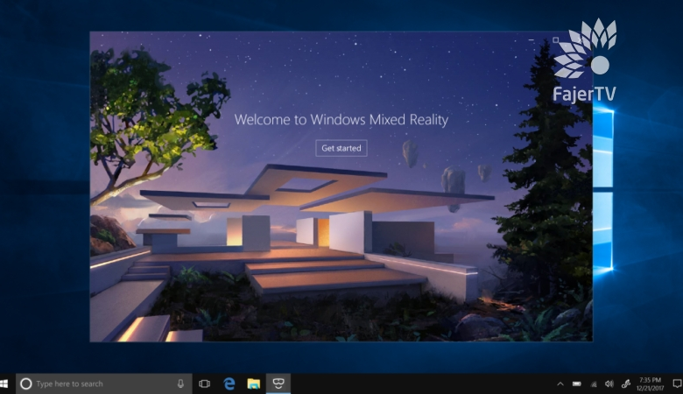
Task: Select the Mixed Reality Portal taskbar icon
Action: tap(278, 383)
